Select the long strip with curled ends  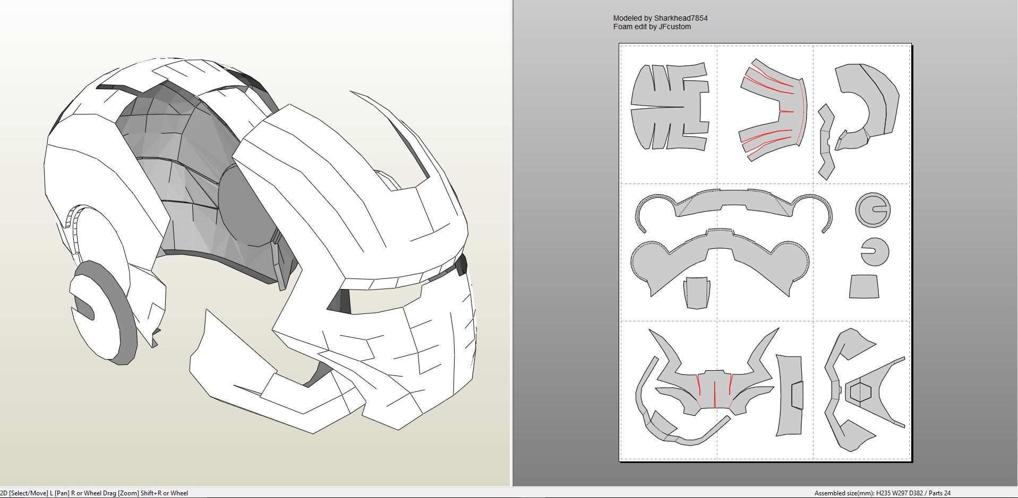coord(733,204)
